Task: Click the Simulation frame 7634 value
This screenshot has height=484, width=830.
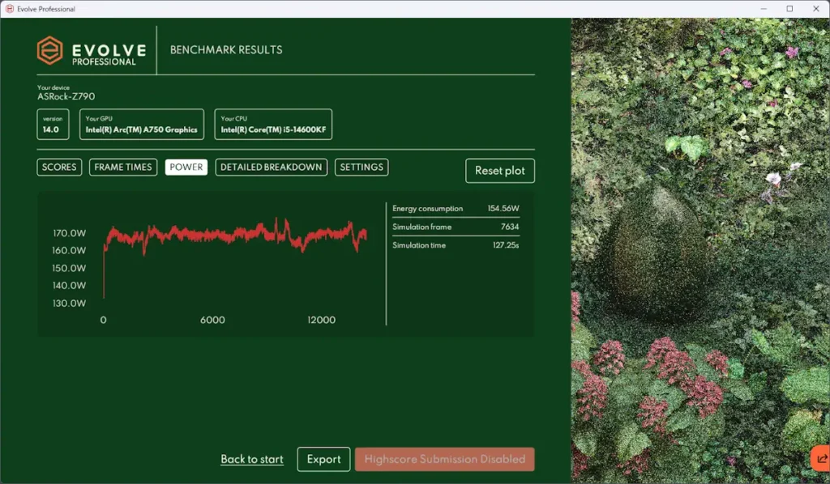Action: (510, 227)
